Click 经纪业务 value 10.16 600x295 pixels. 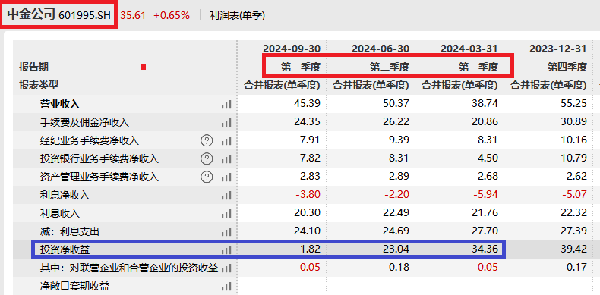(573, 140)
